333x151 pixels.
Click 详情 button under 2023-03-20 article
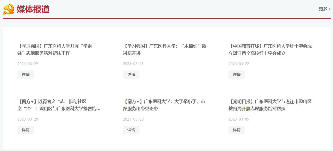tap(26, 130)
